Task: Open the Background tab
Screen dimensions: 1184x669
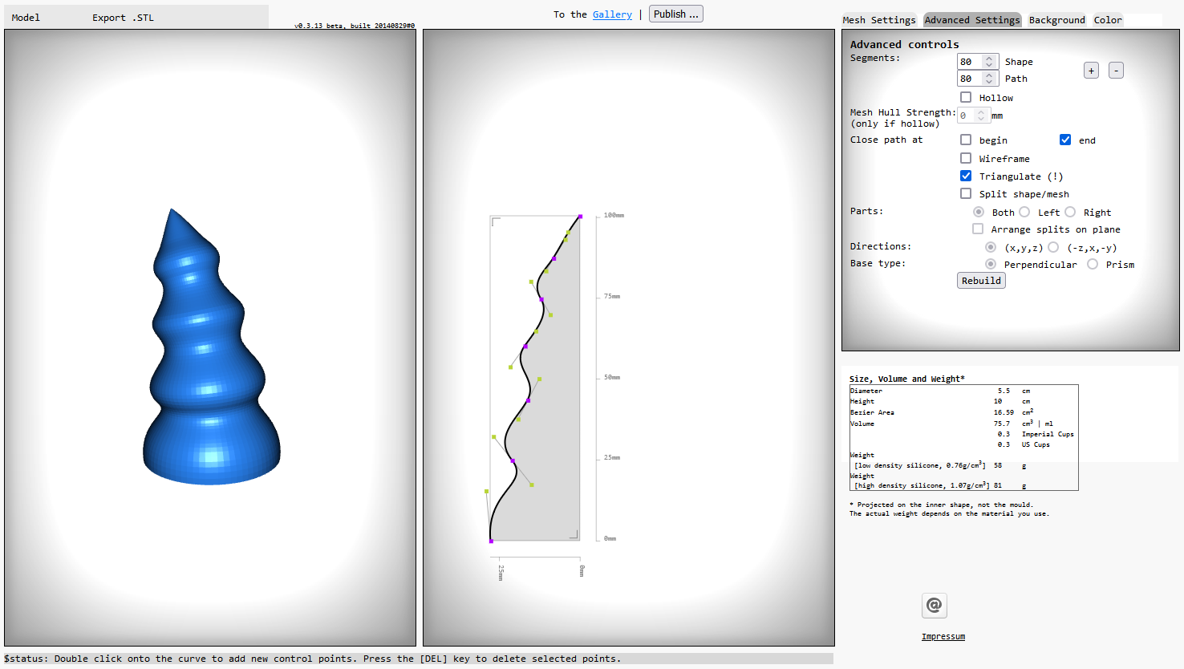Action: [x=1056, y=20]
